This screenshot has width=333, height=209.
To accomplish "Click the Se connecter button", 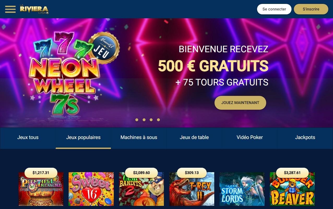I will (x=274, y=9).
